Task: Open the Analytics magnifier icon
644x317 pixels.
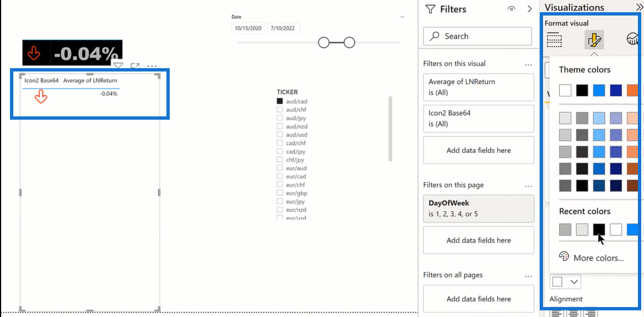Action: pyautogui.click(x=633, y=39)
